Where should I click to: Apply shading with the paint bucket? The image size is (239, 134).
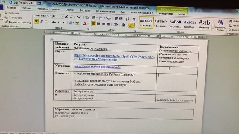click(x=123, y=25)
